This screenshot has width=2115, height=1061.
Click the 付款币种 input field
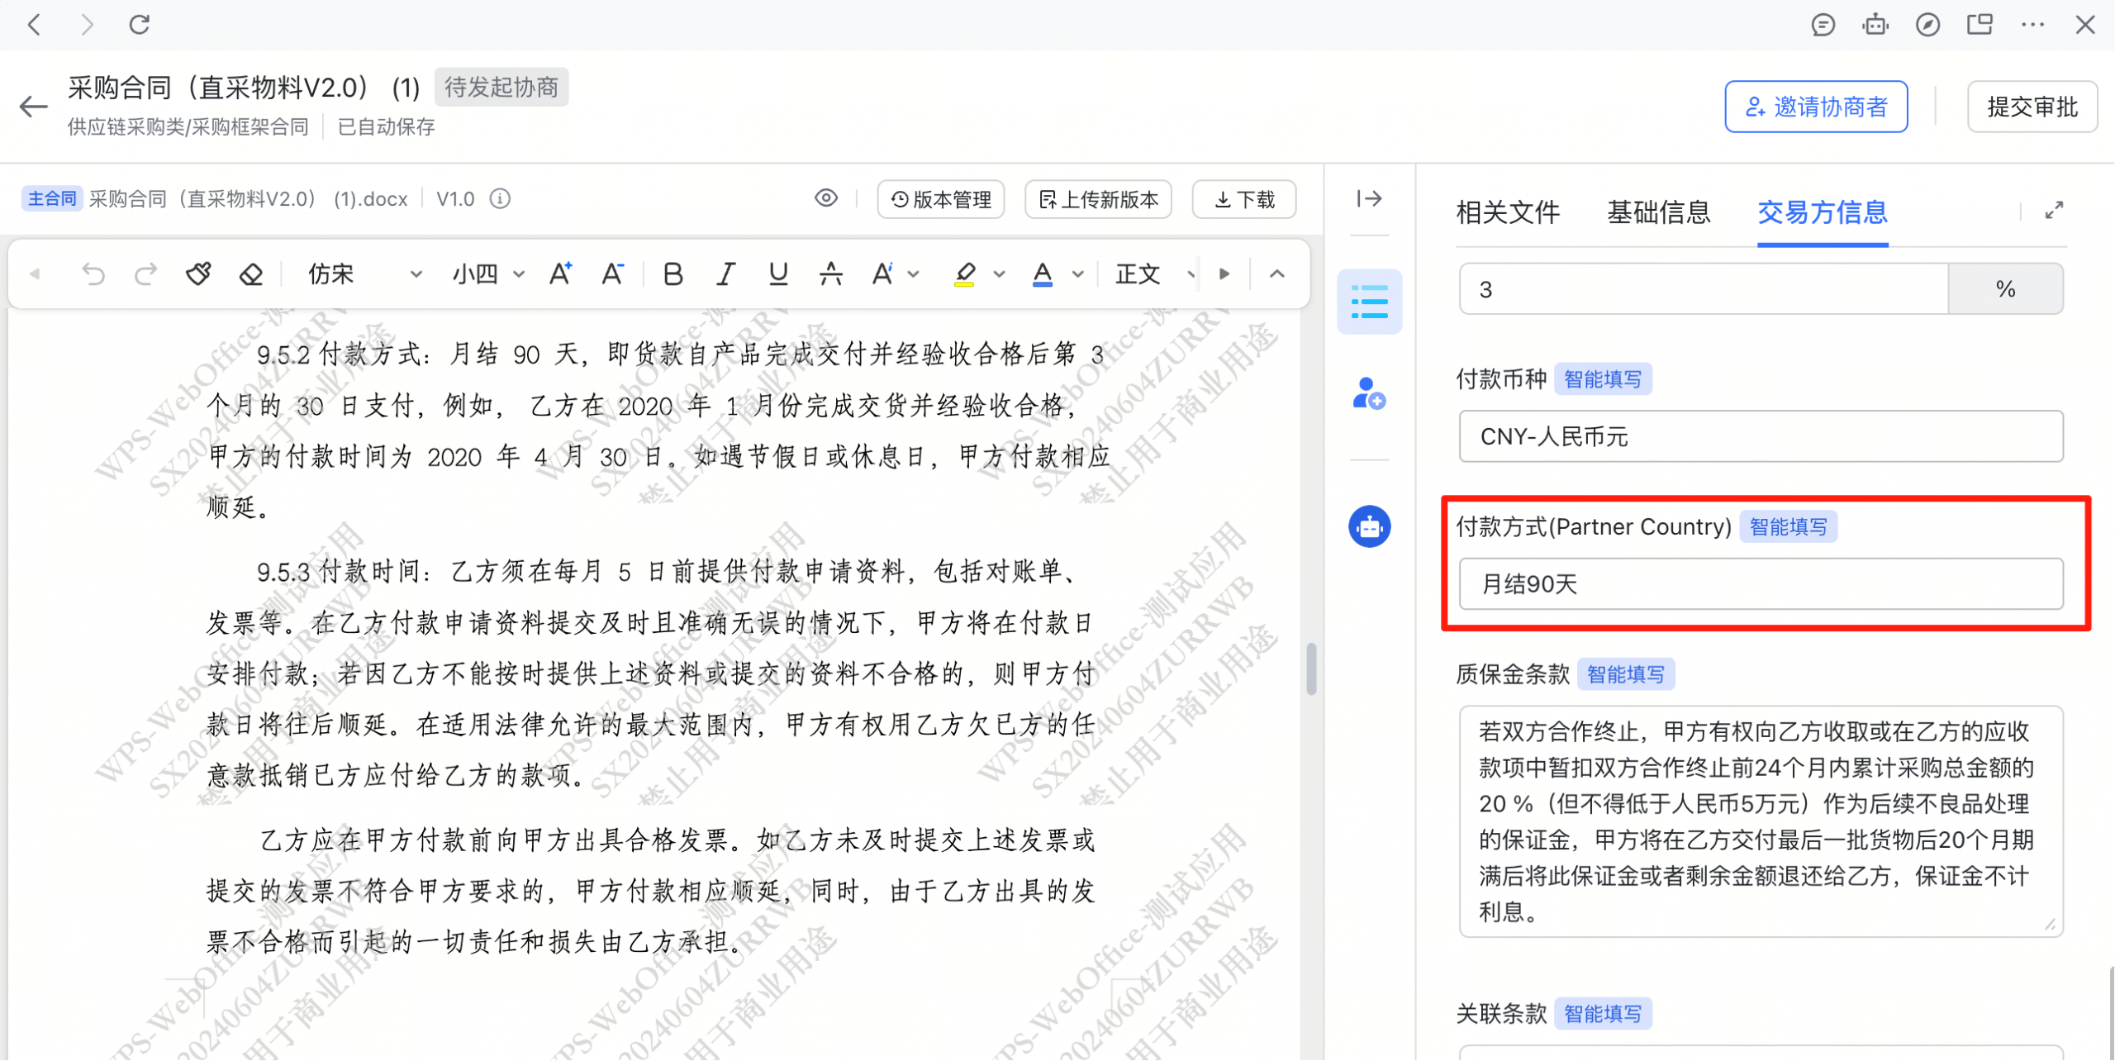1761,436
